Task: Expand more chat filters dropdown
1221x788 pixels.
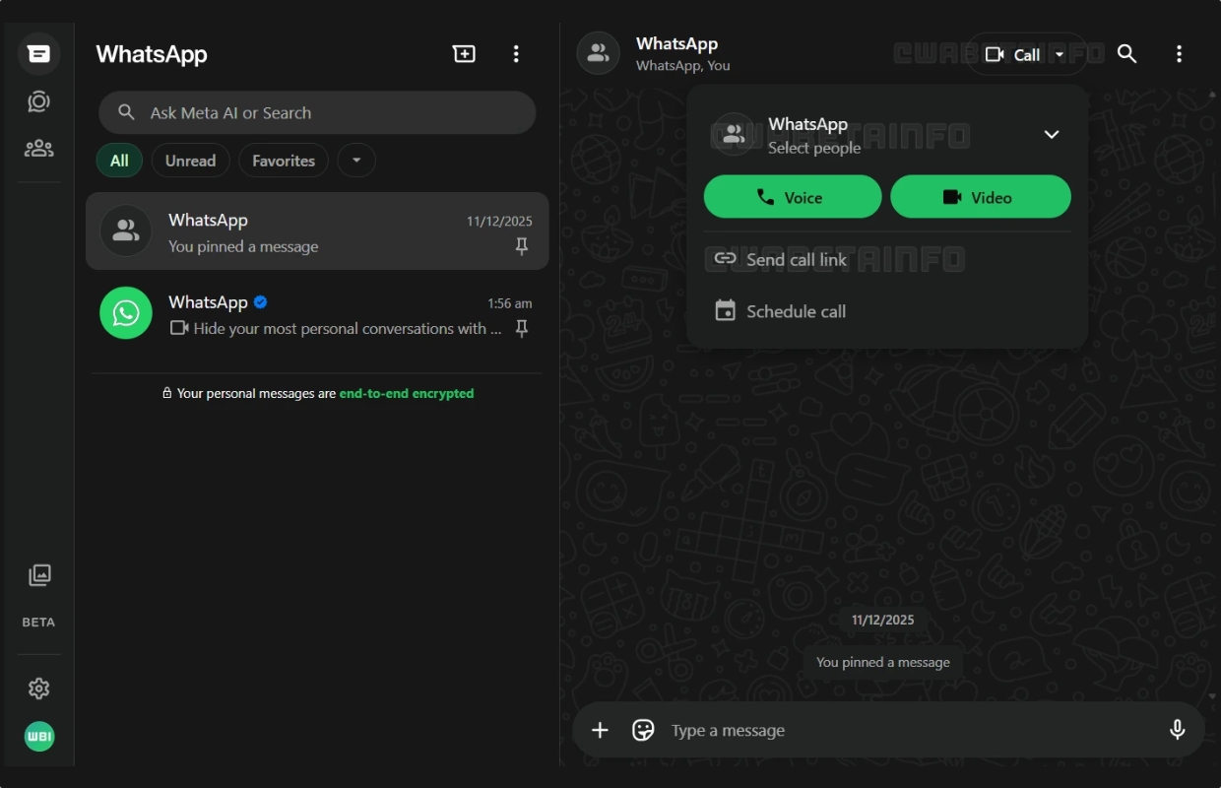Action: click(356, 161)
